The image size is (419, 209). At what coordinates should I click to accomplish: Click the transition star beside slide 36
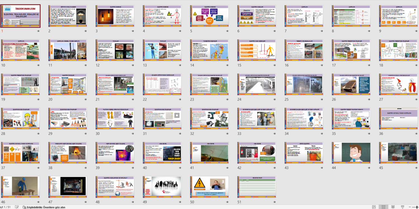[416, 133]
